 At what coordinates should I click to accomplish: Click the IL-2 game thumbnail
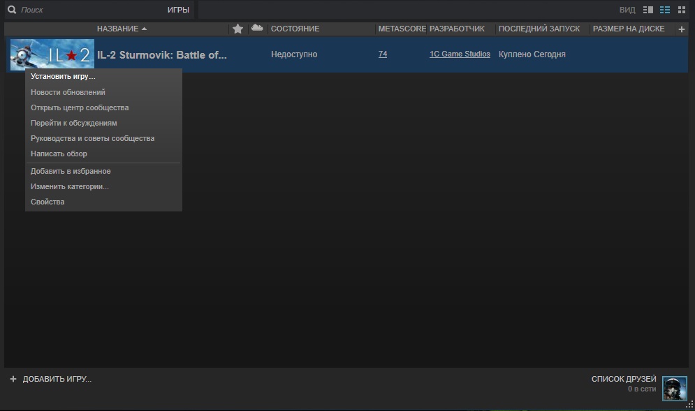[52, 54]
